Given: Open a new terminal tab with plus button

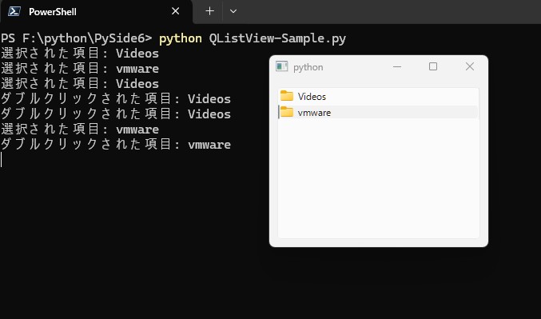Looking at the screenshot, I should (x=210, y=11).
